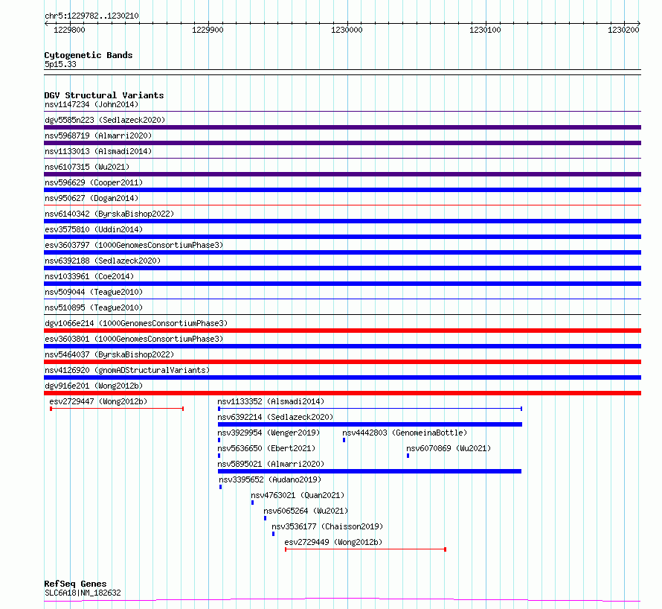Screen dimensions: 662x609
Task: Click the 5p15.33 cytogenetic band label
Action: click(60, 64)
